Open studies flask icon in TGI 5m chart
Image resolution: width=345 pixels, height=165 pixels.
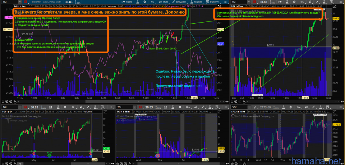[x=324, y=2]
